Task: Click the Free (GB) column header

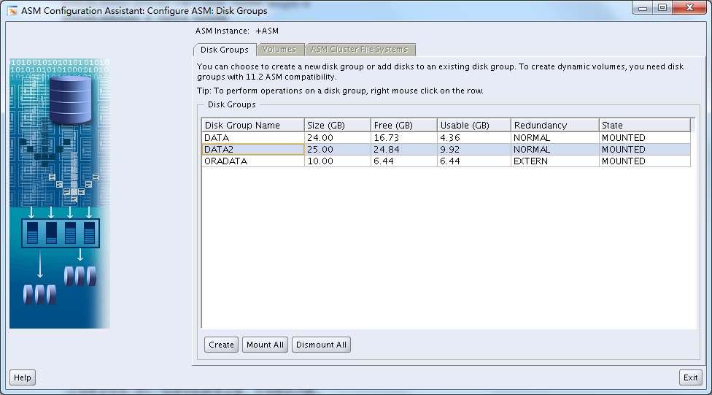Action: coord(404,125)
